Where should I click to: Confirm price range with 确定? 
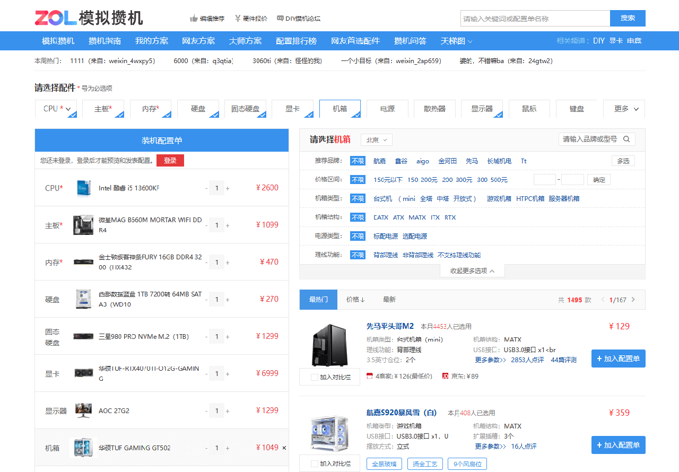click(x=599, y=180)
